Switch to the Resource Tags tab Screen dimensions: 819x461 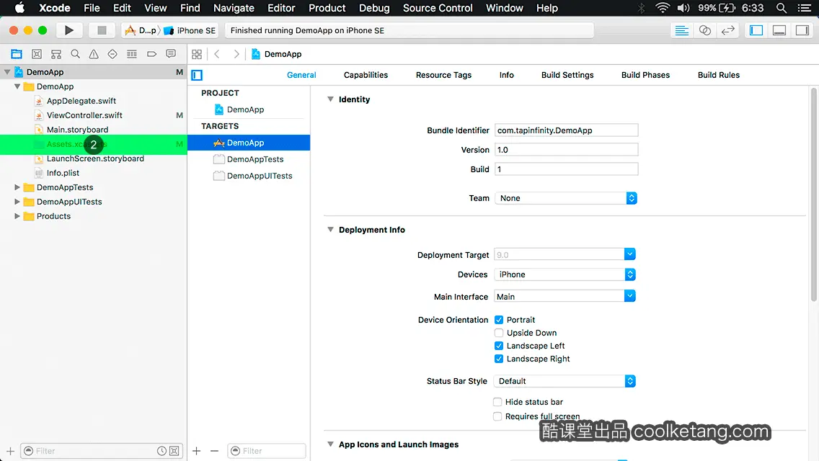[x=443, y=75]
